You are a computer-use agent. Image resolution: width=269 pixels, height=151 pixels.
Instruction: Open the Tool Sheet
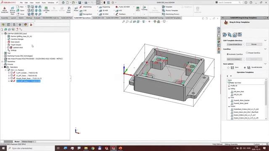(69, 10)
